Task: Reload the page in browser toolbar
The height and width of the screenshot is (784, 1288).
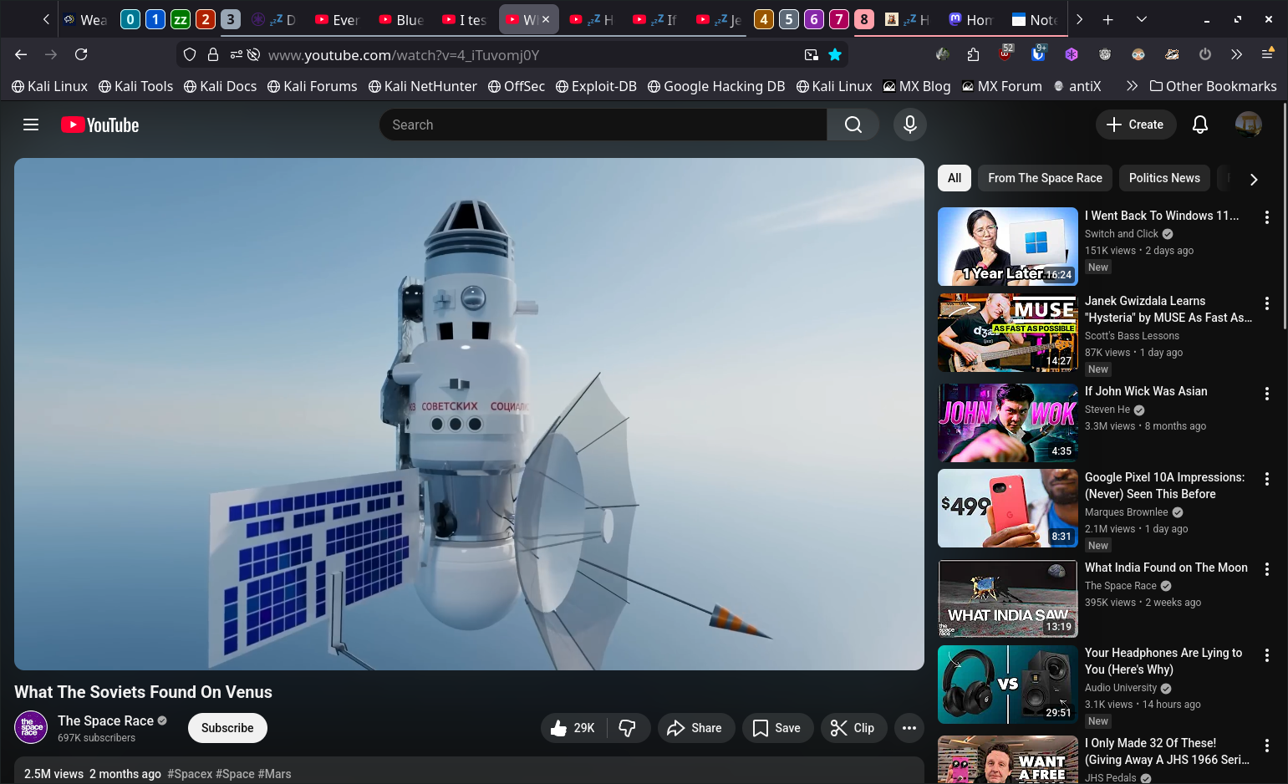Action: 81,54
